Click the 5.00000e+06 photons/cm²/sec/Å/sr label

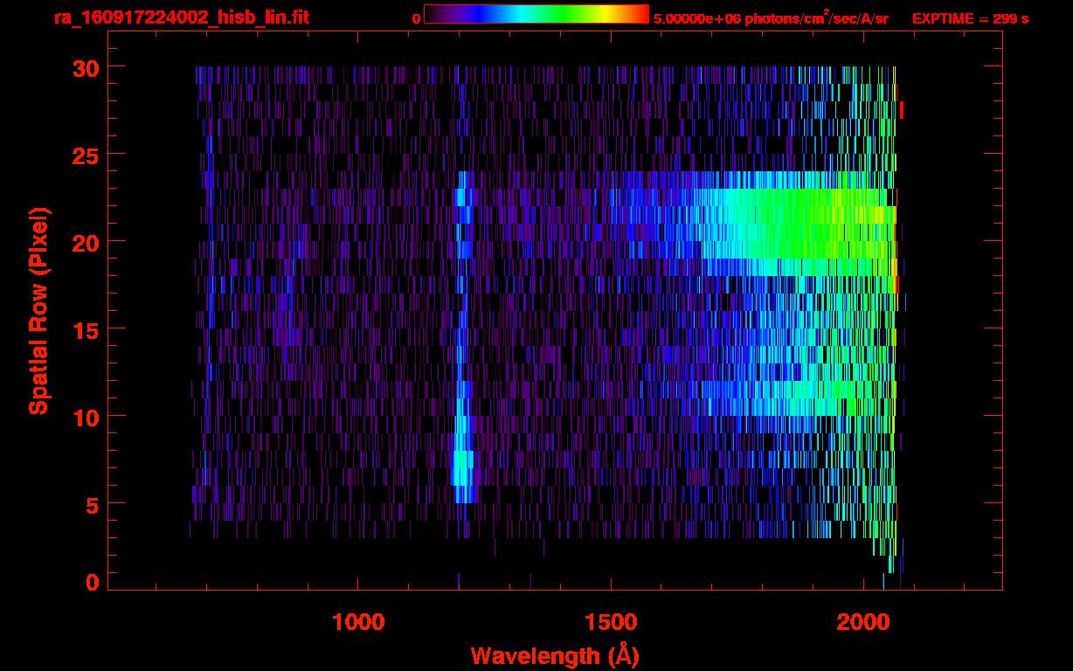771,18
